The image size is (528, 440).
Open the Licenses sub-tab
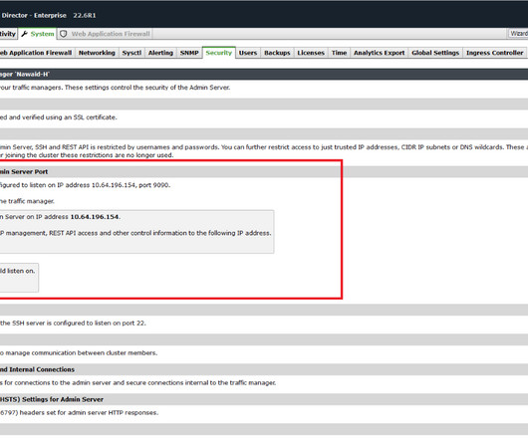coord(311,53)
